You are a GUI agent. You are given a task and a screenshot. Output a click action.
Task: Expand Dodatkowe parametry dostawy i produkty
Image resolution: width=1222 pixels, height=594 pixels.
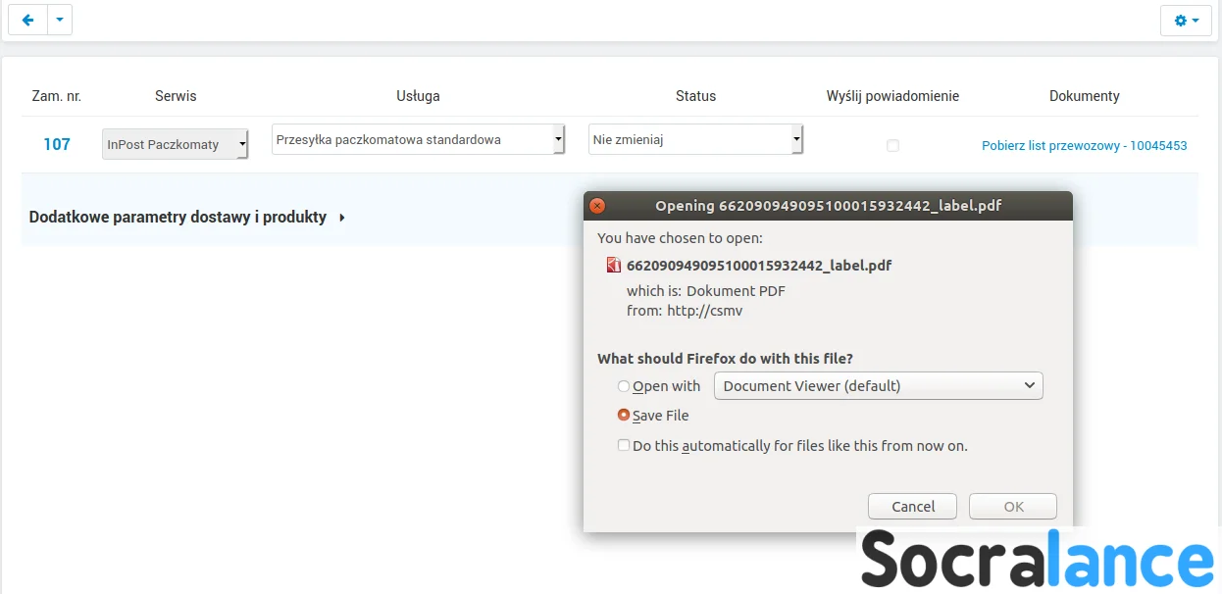[187, 218]
